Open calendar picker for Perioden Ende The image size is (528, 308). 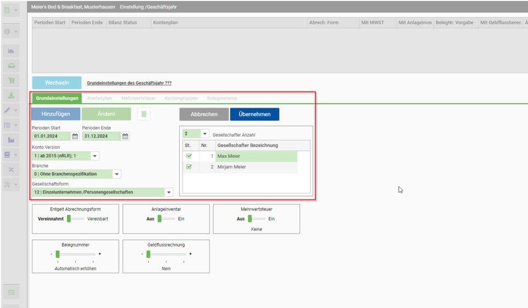(125, 136)
